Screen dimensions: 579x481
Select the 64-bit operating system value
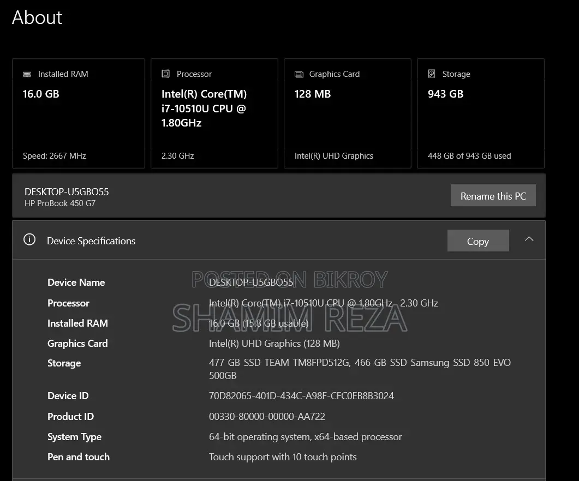click(x=306, y=437)
